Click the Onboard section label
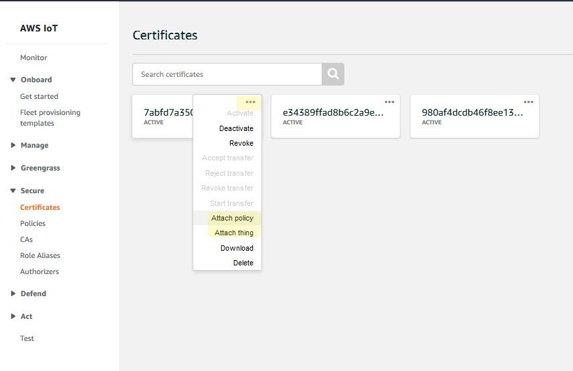The width and height of the screenshot is (573, 371). [x=36, y=80]
